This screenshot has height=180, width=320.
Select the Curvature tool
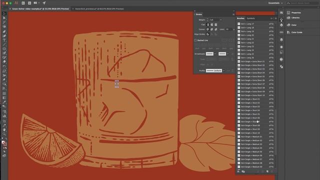[x=4, y=35]
